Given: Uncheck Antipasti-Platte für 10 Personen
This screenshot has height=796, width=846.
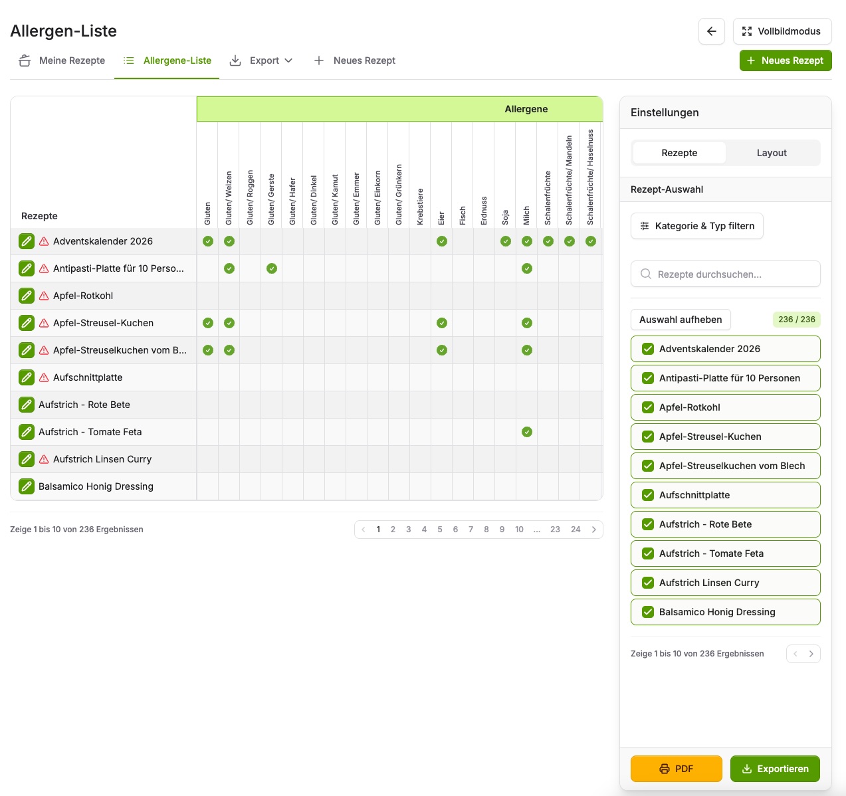Looking at the screenshot, I should pyautogui.click(x=648, y=378).
